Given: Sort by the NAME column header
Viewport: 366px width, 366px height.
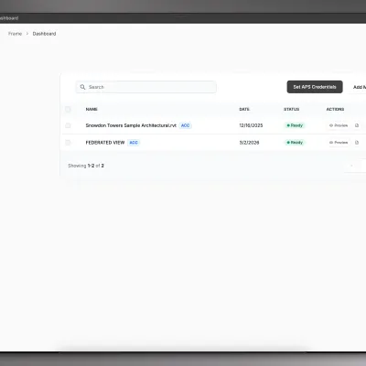Looking at the screenshot, I should [91, 109].
